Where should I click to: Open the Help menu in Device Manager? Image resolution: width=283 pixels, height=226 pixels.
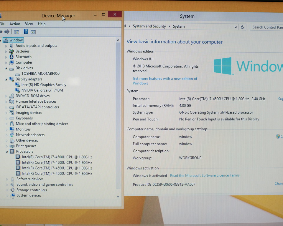(x=42, y=24)
